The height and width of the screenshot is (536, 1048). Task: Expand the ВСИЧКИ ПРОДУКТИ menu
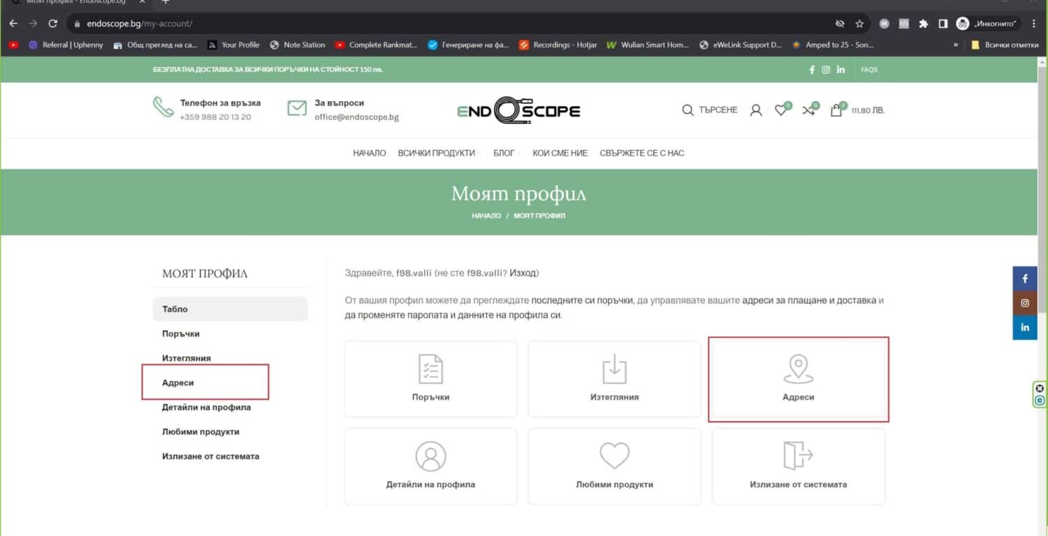click(438, 153)
